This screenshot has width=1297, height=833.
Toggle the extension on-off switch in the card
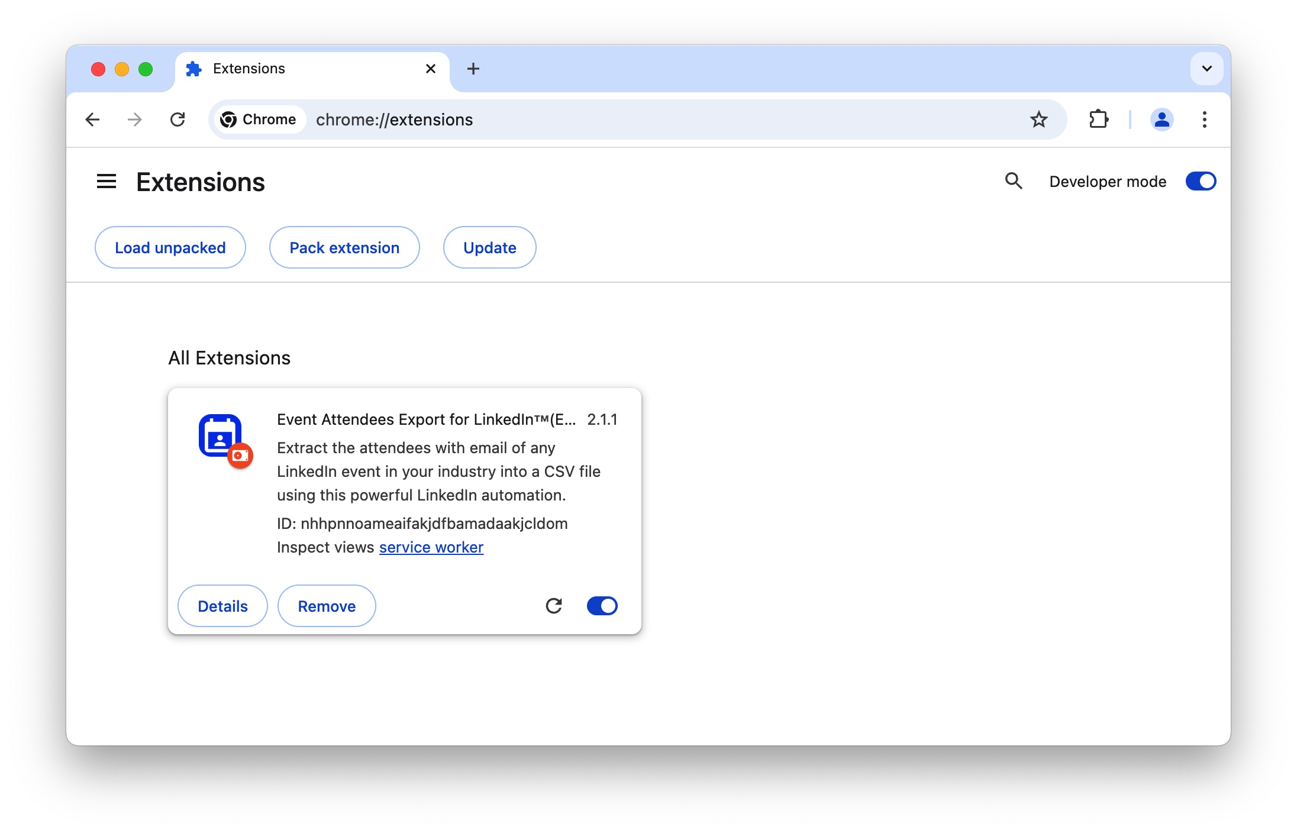coord(602,606)
